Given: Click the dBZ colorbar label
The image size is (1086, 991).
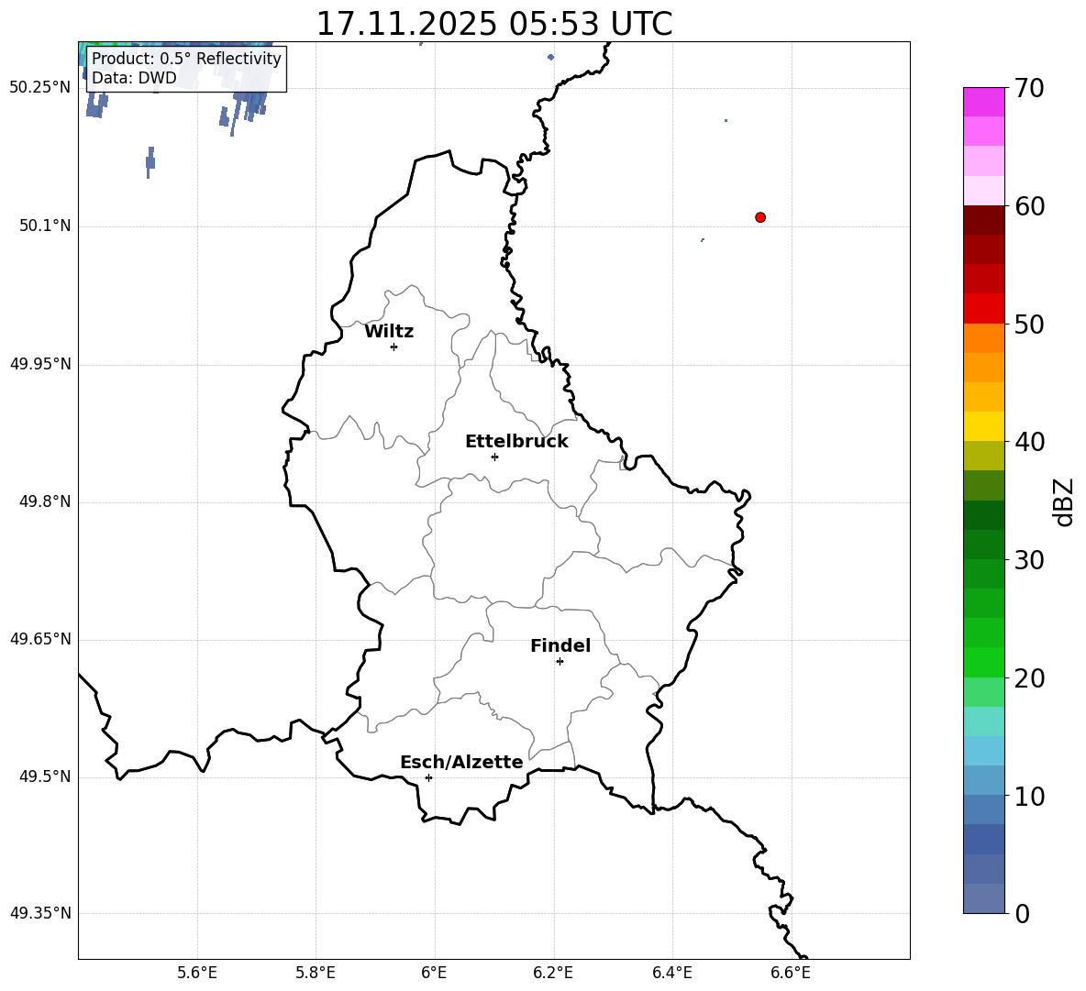Looking at the screenshot, I should pyautogui.click(x=1063, y=502).
